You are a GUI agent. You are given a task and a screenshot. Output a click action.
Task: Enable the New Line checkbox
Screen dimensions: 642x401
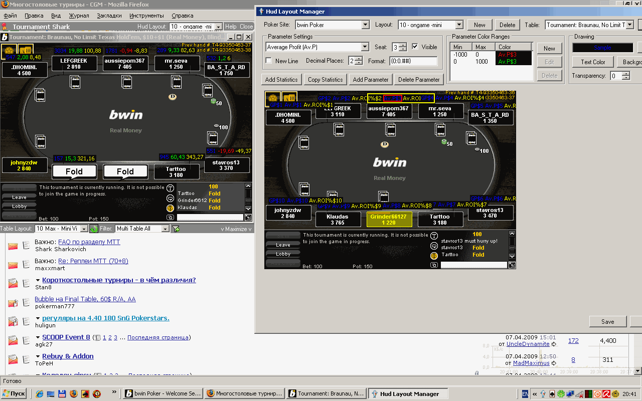coord(269,61)
